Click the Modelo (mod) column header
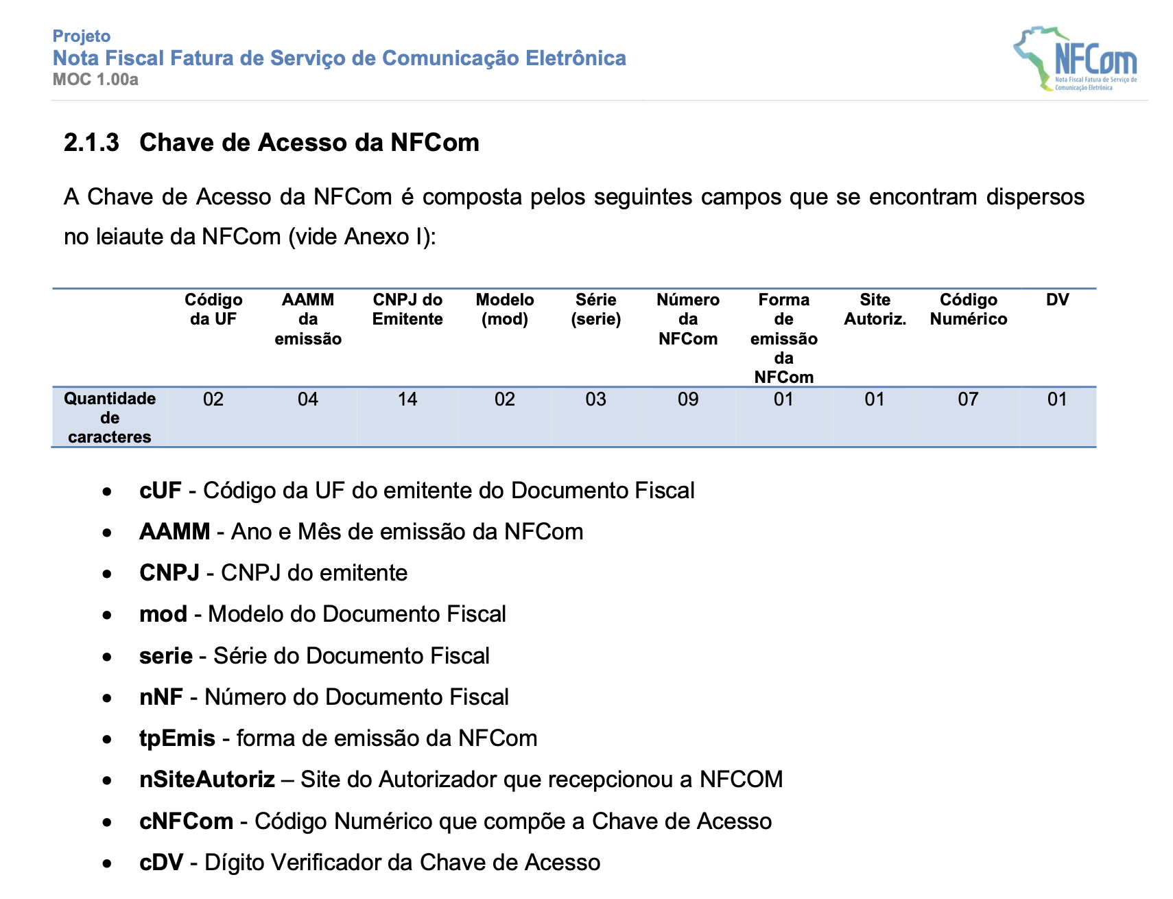The width and height of the screenshot is (1173, 899). pyautogui.click(x=505, y=310)
